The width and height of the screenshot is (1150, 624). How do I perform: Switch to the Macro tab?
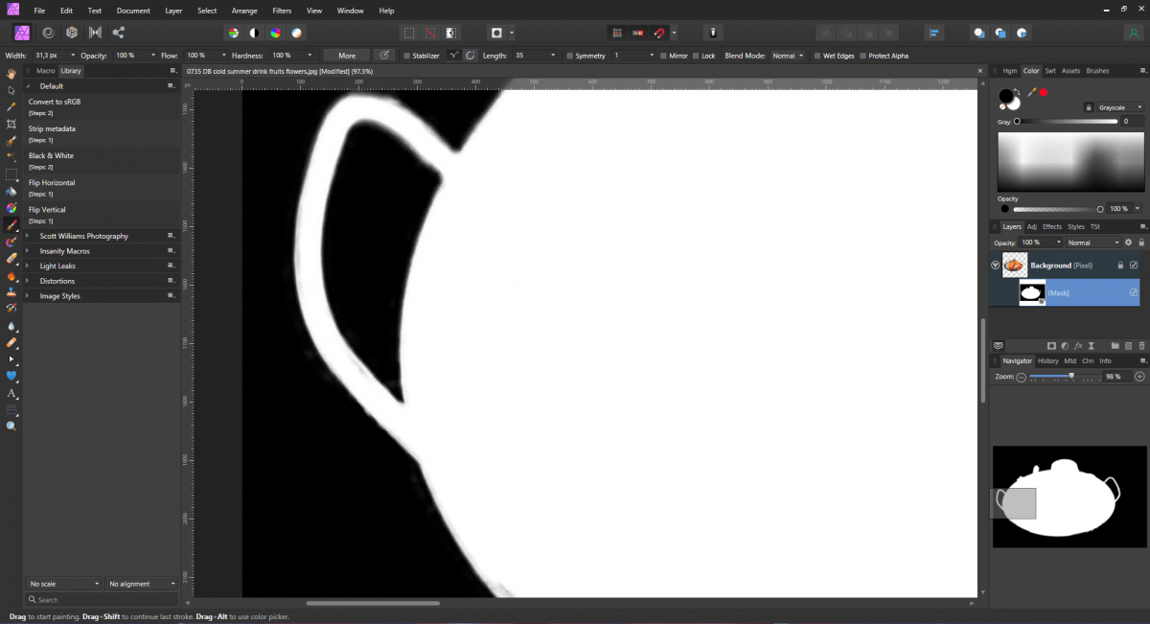click(x=45, y=71)
